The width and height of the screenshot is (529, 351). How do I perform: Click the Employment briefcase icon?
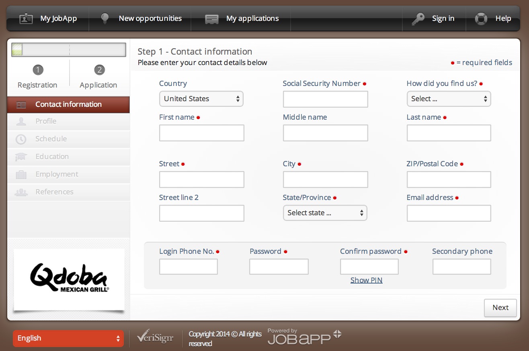(x=21, y=174)
